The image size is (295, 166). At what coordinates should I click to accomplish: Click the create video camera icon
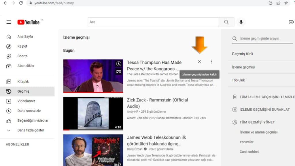tap(291, 22)
